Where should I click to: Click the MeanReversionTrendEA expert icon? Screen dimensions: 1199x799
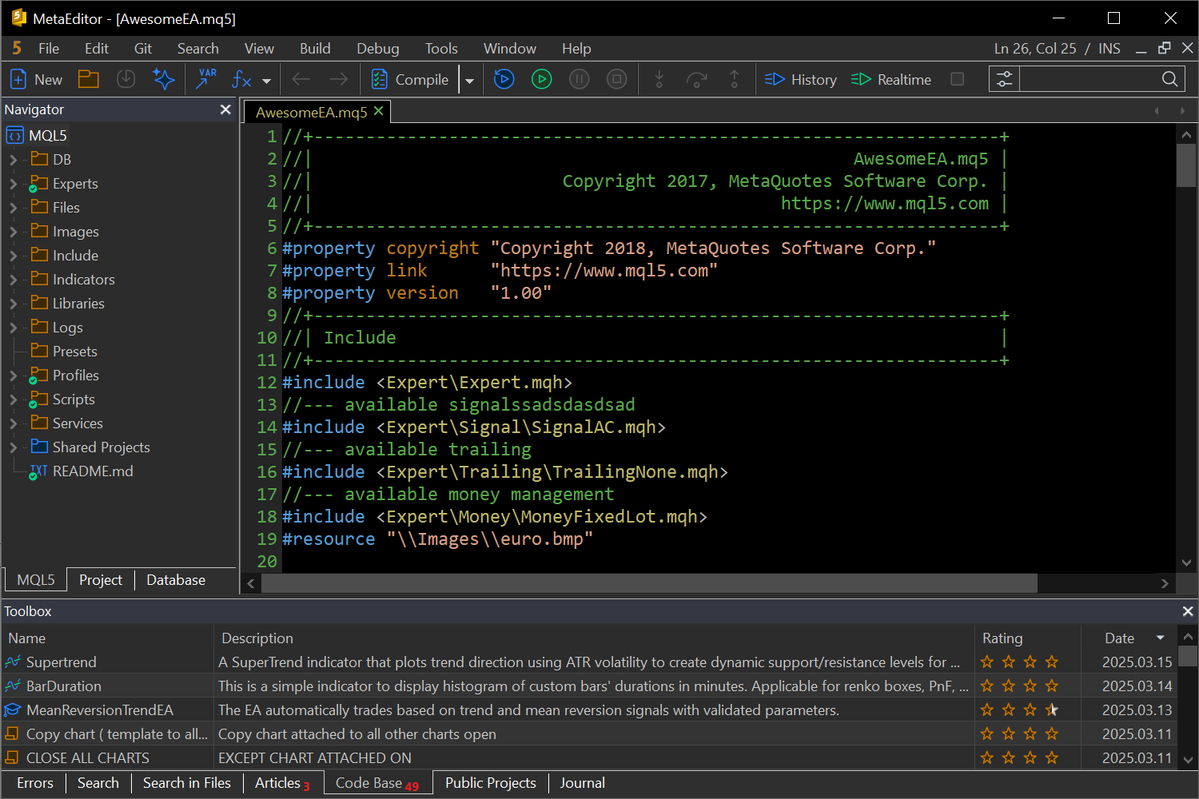pyautogui.click(x=13, y=710)
